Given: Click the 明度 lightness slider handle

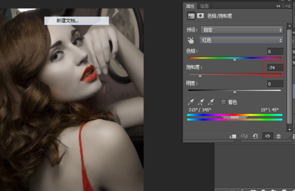Looking at the screenshot, I should coord(234,92).
